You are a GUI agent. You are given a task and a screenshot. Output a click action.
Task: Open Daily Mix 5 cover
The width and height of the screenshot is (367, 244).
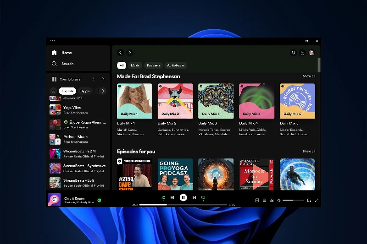pos(297,101)
